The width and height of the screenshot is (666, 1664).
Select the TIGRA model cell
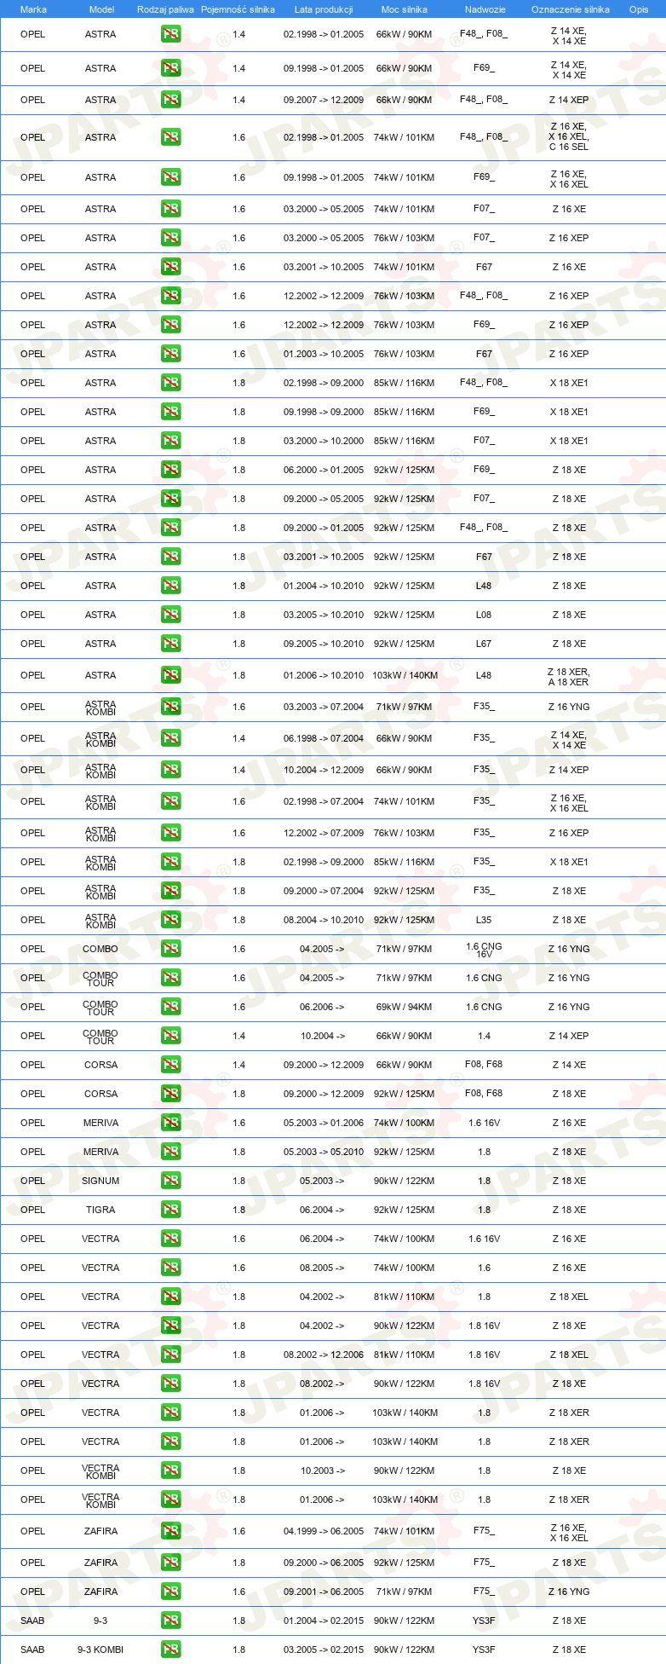coord(100,1210)
